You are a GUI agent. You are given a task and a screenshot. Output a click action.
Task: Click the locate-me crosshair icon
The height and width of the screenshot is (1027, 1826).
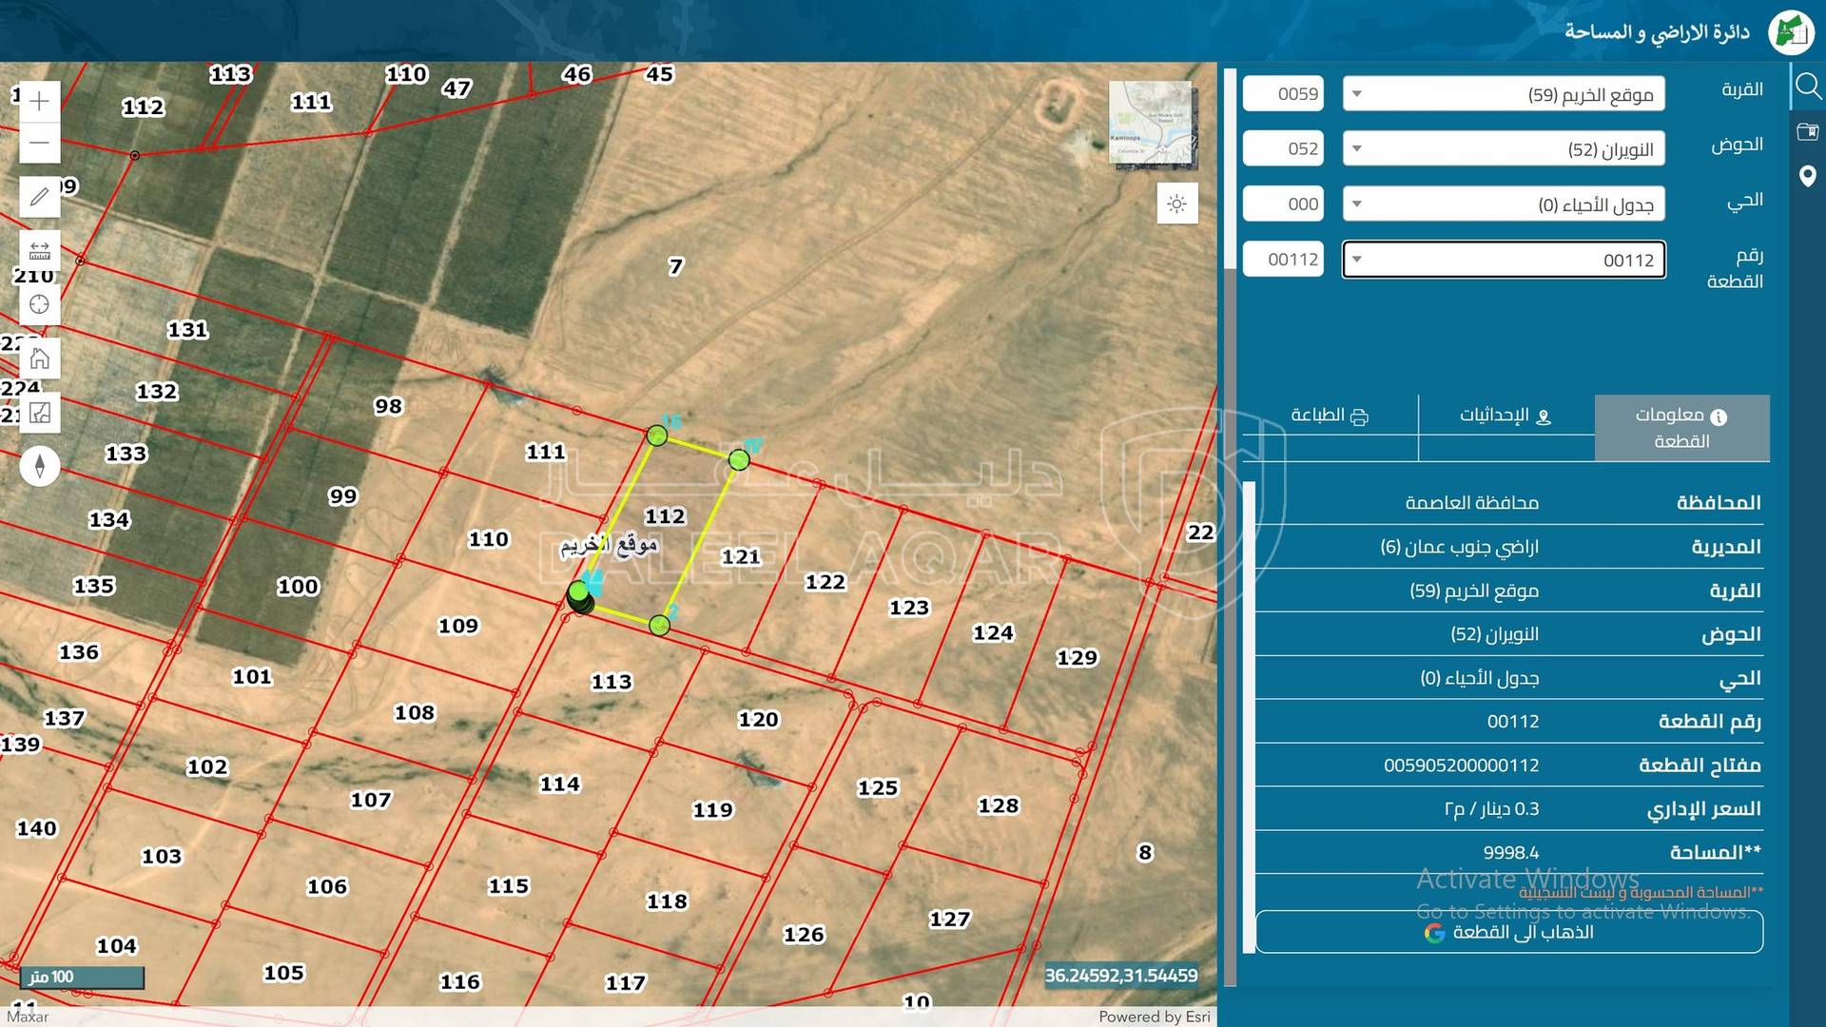[39, 304]
